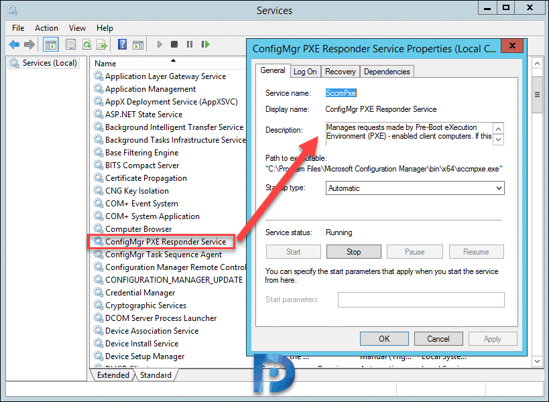This screenshot has width=549, height=402.
Task: Click the Pause Service toolbar icon
Action: tap(190, 44)
